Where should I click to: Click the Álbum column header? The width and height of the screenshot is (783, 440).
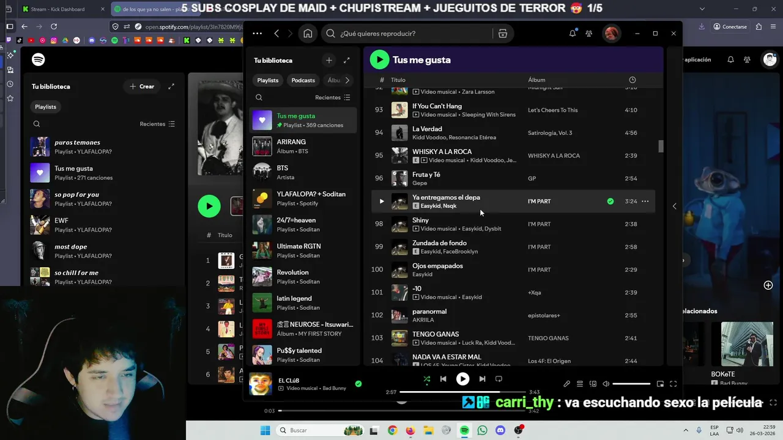point(536,80)
